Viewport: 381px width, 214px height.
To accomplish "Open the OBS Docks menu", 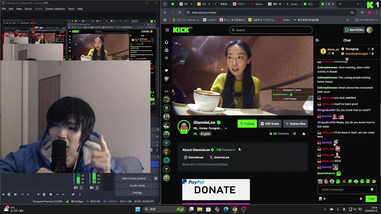I will pyautogui.click(x=28, y=9).
